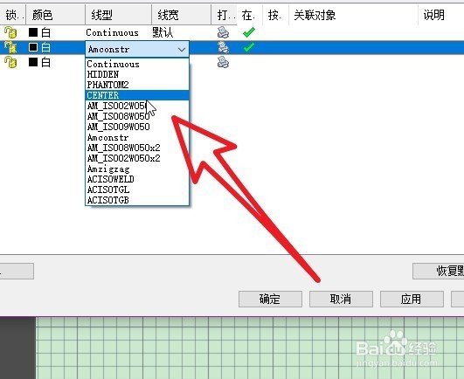Choose AM_ISO02W050 linetype option

coord(137,106)
